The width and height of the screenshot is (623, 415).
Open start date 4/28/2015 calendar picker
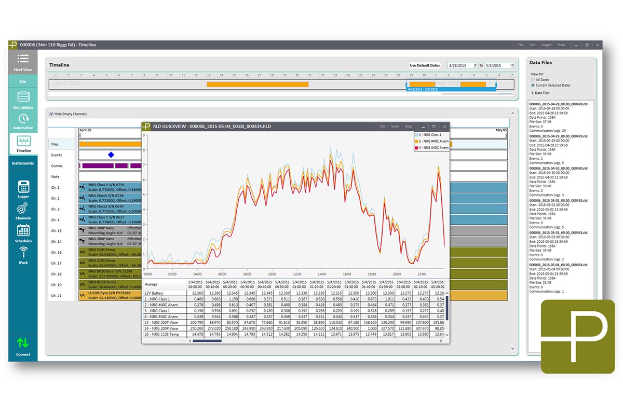pyautogui.click(x=475, y=66)
